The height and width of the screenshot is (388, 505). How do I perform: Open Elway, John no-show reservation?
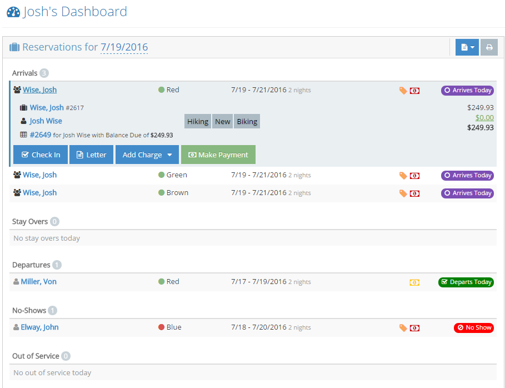coord(39,327)
